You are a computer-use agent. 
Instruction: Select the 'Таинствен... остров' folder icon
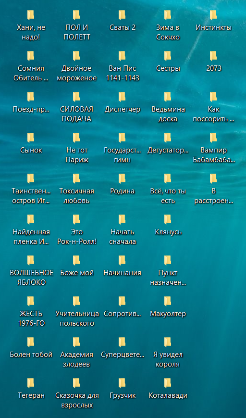click(x=31, y=178)
